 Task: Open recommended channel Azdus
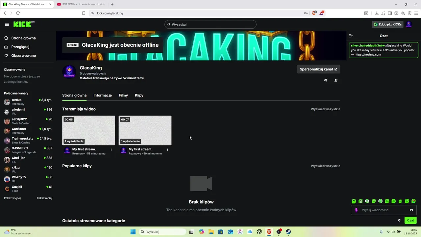coord(28,102)
